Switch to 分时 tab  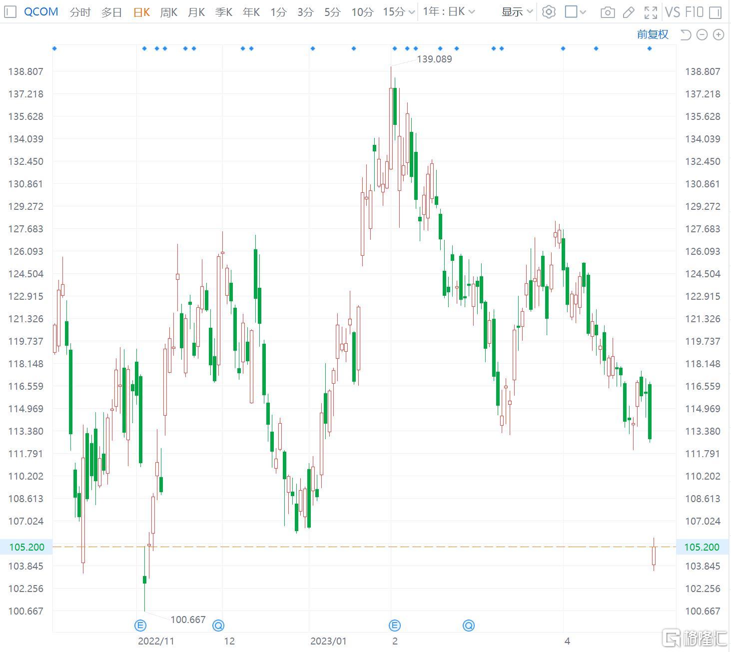point(80,12)
